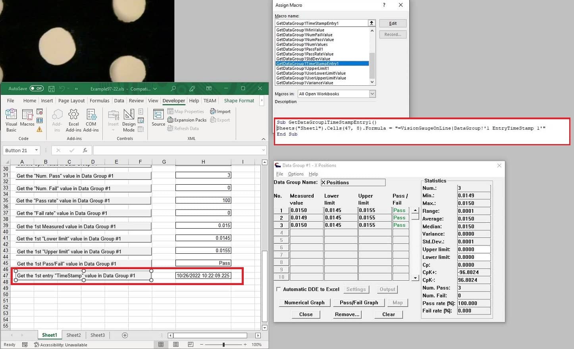The height and width of the screenshot is (349, 574).
Task: Open the File tab
Action: pos(11,100)
